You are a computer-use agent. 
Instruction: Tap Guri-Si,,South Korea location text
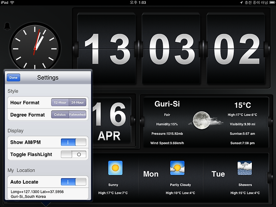coord(28,196)
